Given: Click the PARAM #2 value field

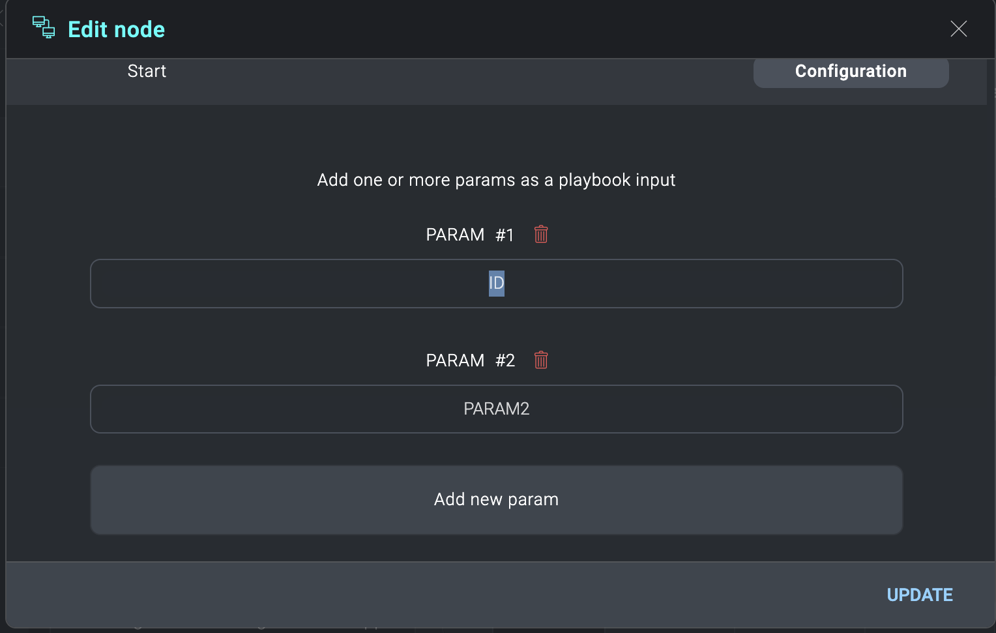Looking at the screenshot, I should tap(496, 409).
